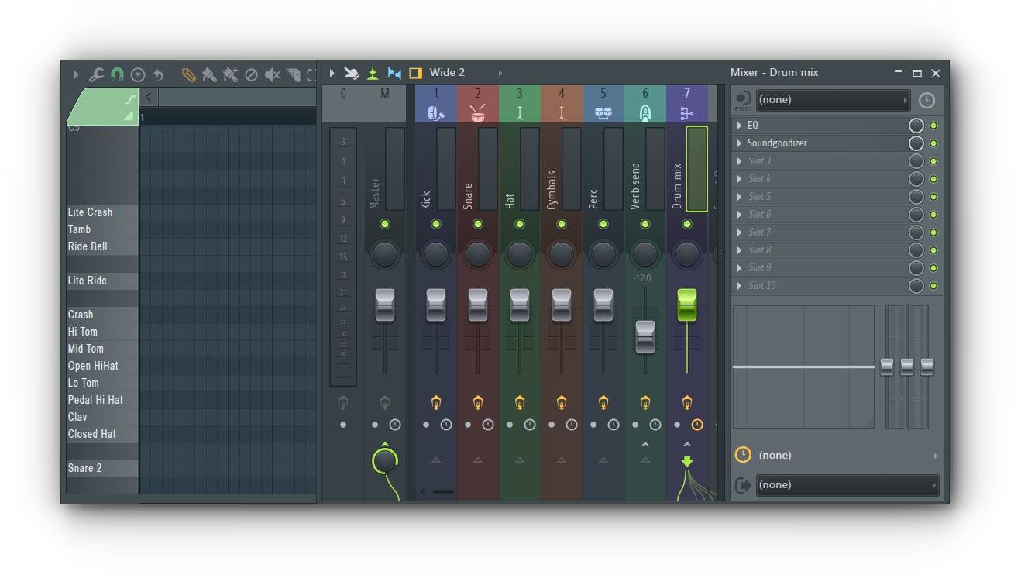Toggle the EQ effect slot on/off

pyautogui.click(x=933, y=126)
